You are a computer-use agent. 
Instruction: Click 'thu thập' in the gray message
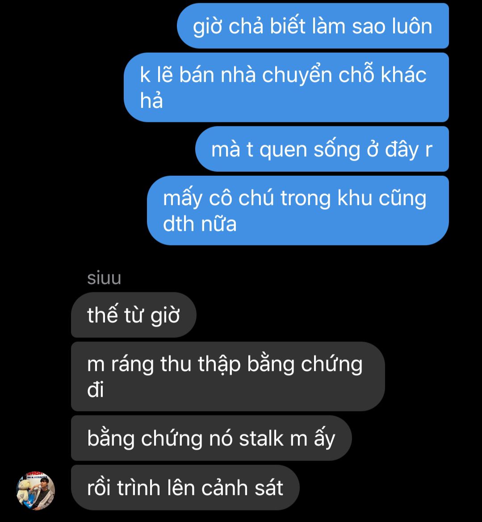click(x=200, y=365)
